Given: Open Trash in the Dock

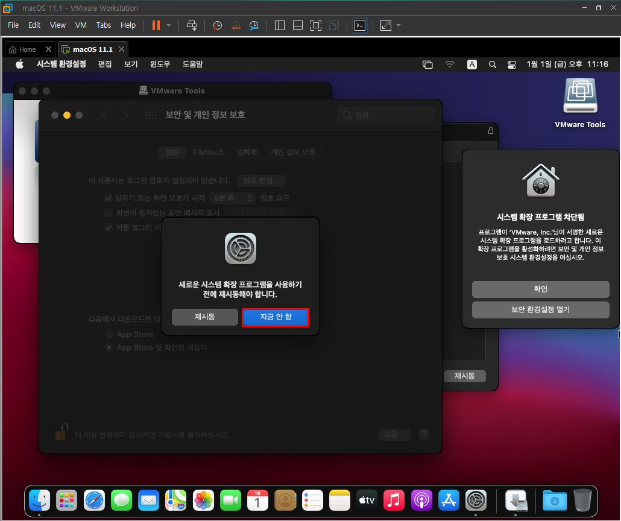Looking at the screenshot, I should [x=582, y=500].
